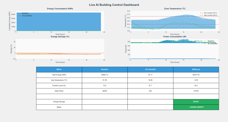Click Time (hours) label under Zone Temperature chart
The image size is (228, 122).
coord(175,34)
